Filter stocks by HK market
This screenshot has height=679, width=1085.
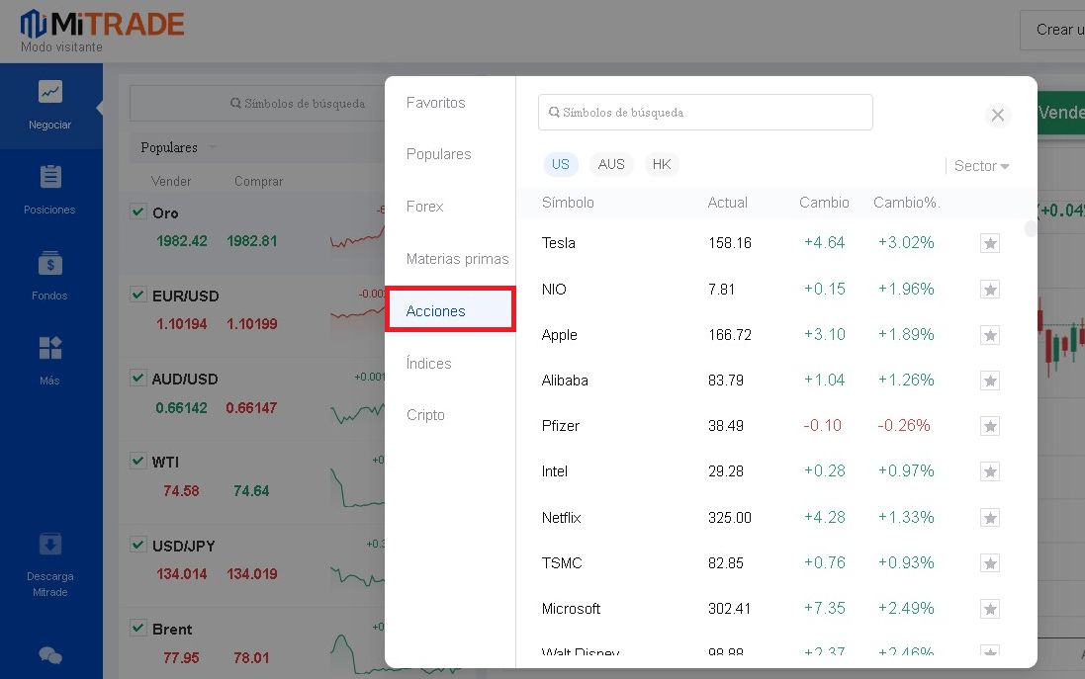click(x=662, y=165)
